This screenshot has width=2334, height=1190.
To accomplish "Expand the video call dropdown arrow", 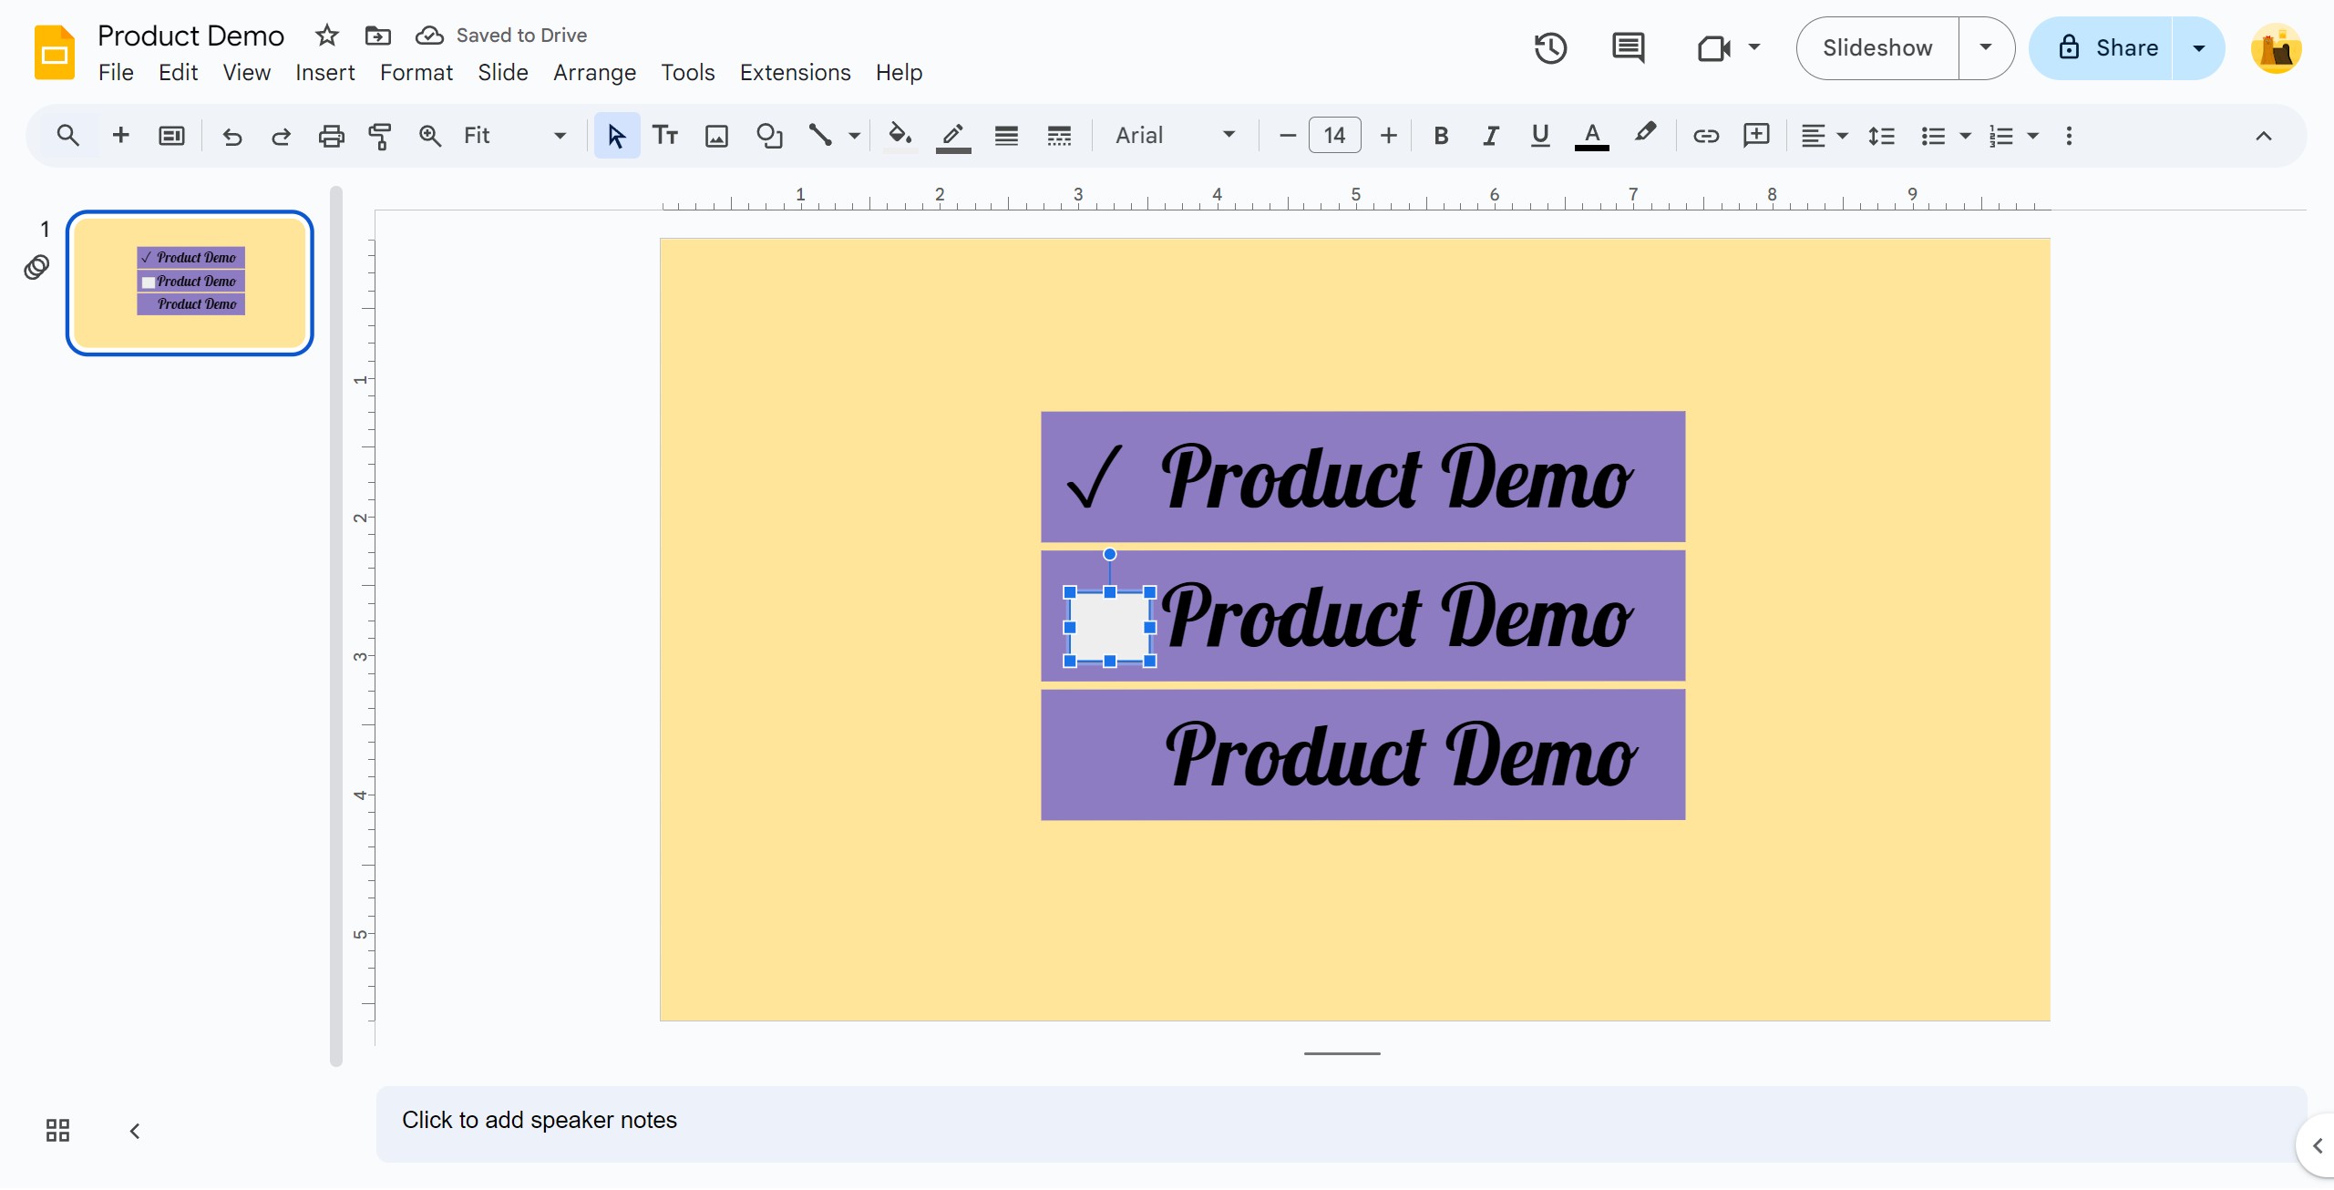I will (1754, 47).
